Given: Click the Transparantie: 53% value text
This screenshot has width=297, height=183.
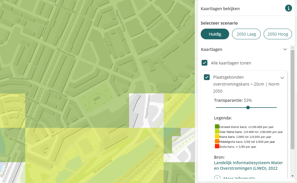Looking at the screenshot, I should pyautogui.click(x=233, y=100).
